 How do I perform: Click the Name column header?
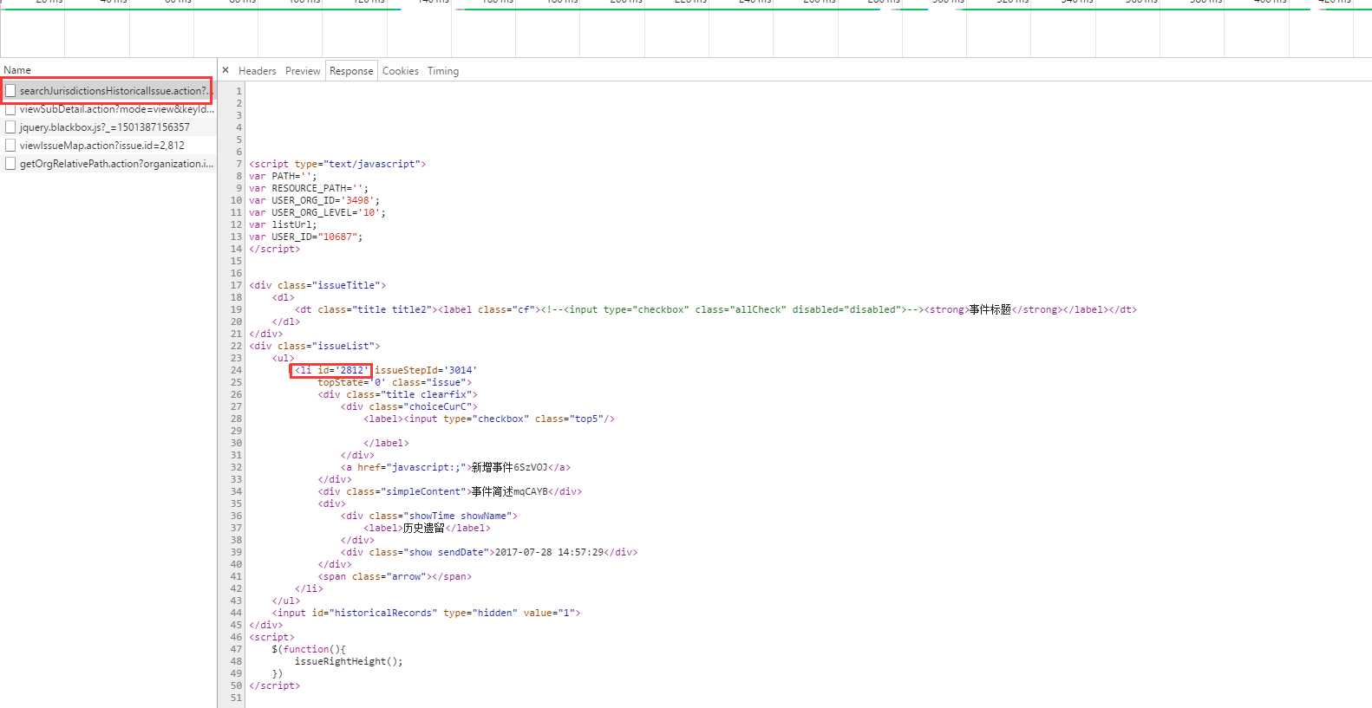tap(17, 70)
